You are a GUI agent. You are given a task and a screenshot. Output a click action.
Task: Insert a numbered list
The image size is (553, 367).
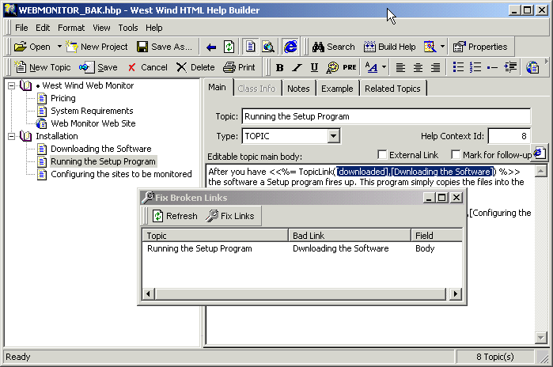tap(475, 67)
